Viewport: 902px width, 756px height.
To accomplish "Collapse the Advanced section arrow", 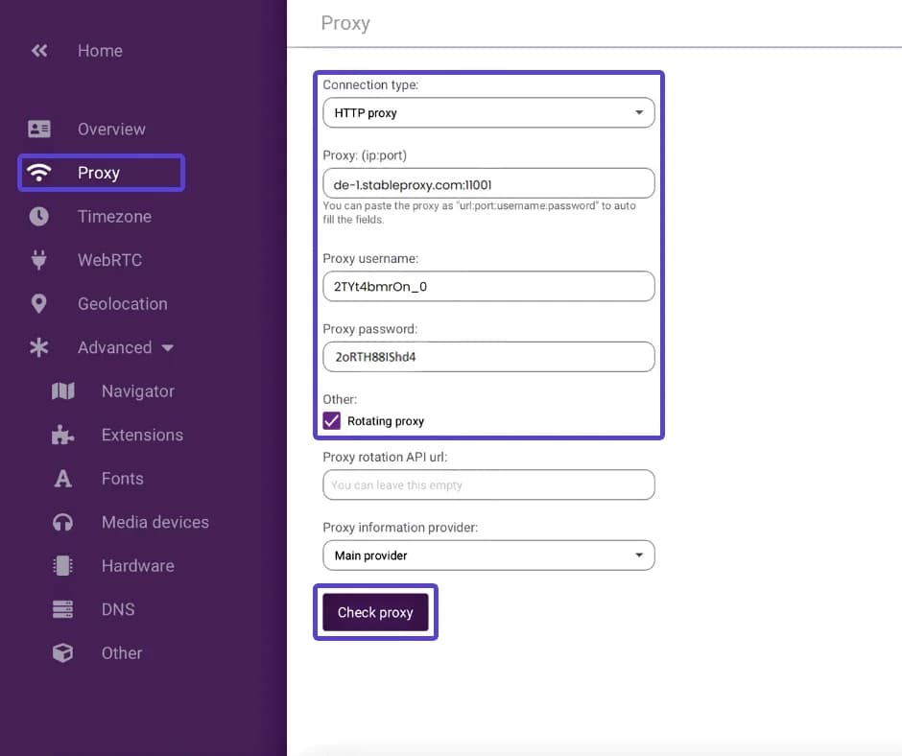I will 168,348.
